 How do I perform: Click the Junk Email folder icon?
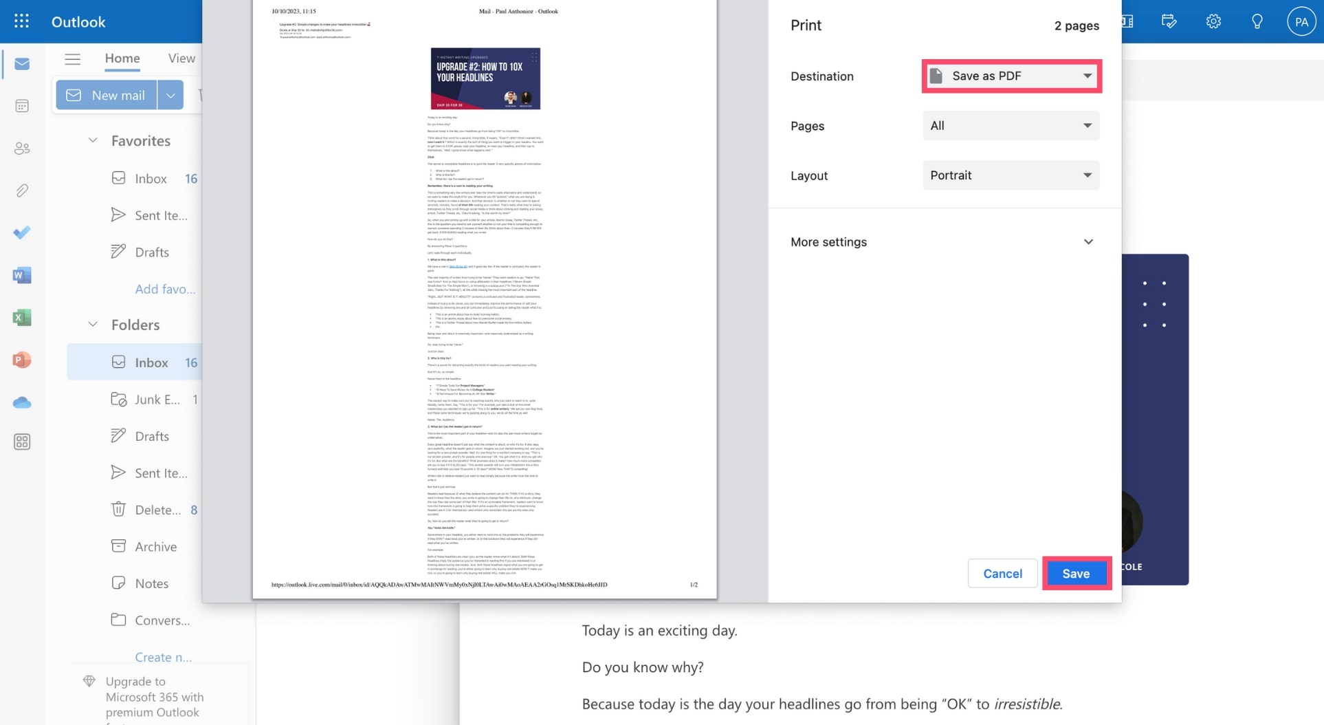(118, 399)
